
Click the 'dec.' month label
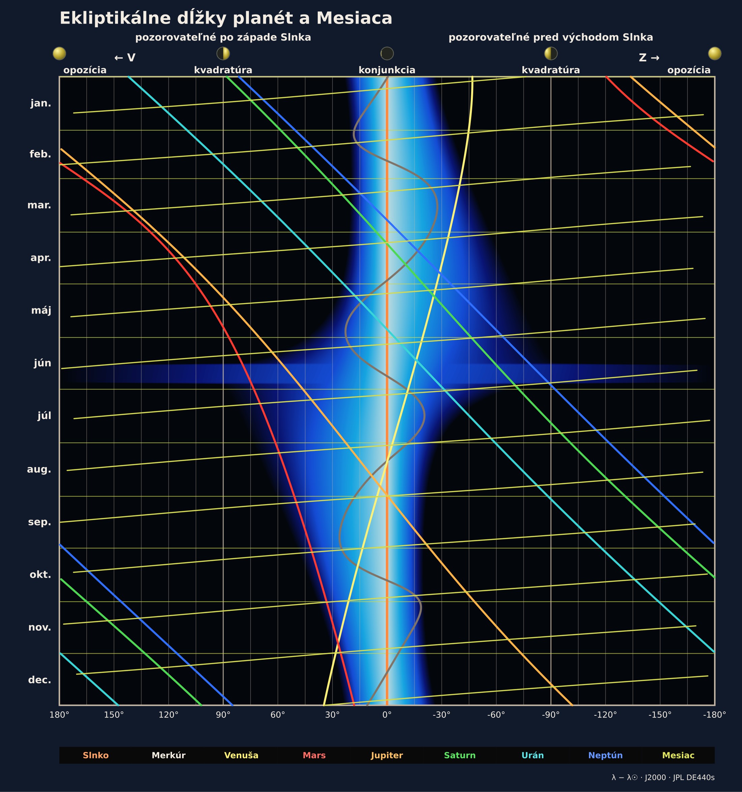tap(40, 680)
